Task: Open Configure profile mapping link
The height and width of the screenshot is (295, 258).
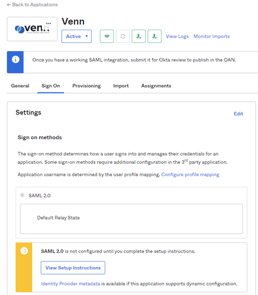Action: pyautogui.click(x=190, y=175)
